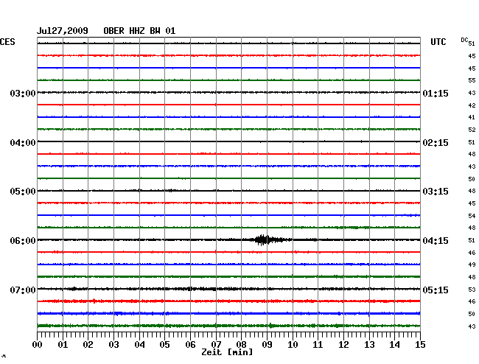479x364 pixels.
Task: Click minute tick label 11
Action: click(x=318, y=345)
